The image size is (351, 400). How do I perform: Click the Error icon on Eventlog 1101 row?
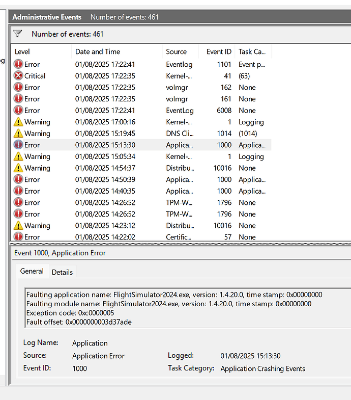18,64
